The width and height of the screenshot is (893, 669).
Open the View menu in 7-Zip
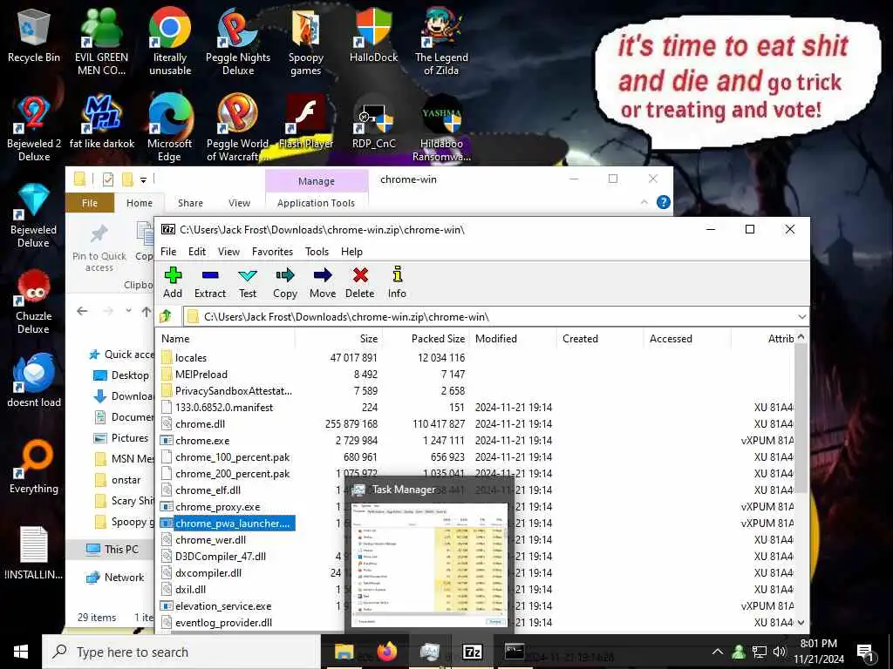[x=229, y=252]
